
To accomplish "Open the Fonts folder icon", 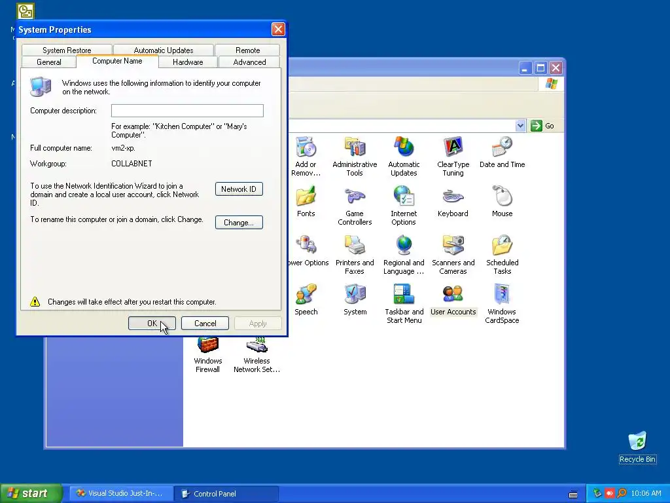I will pos(306,202).
